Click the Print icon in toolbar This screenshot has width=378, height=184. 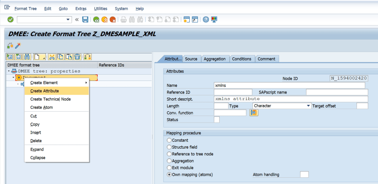pos(124,20)
